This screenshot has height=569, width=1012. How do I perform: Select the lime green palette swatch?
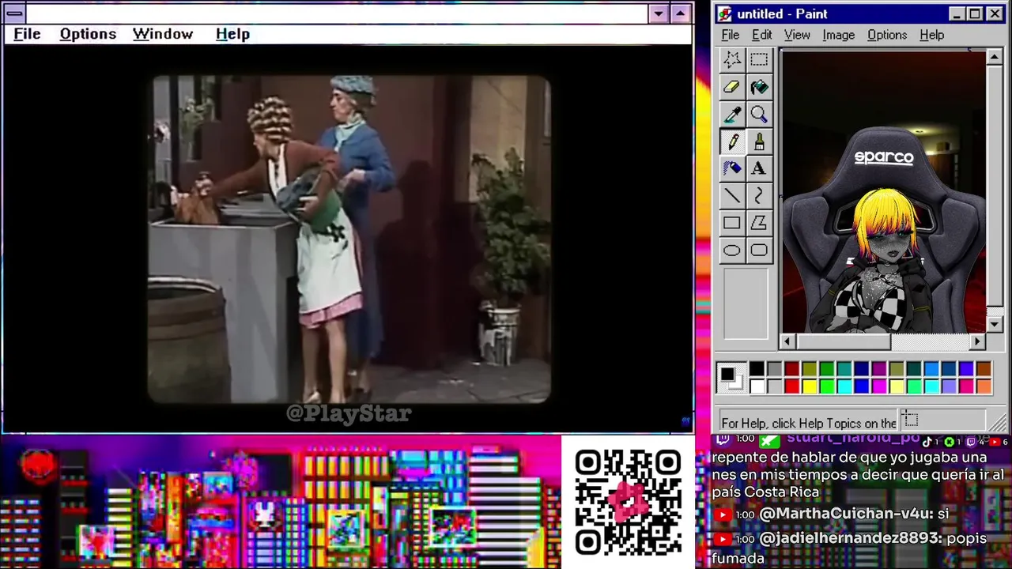pos(826,386)
